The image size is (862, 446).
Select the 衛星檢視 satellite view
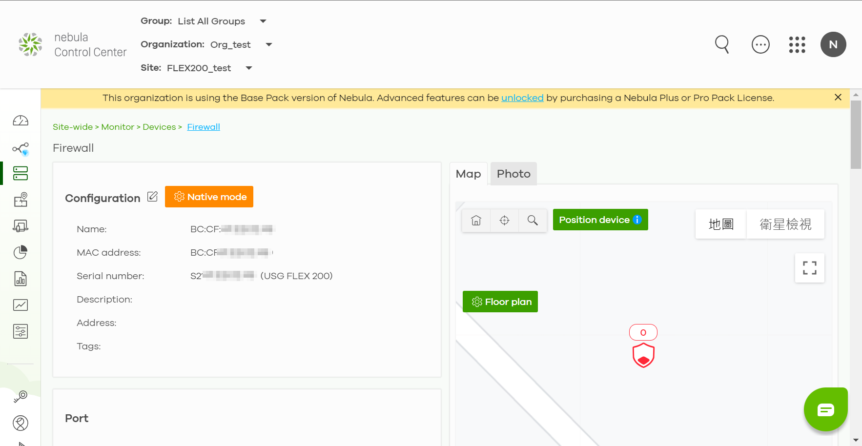tap(785, 224)
